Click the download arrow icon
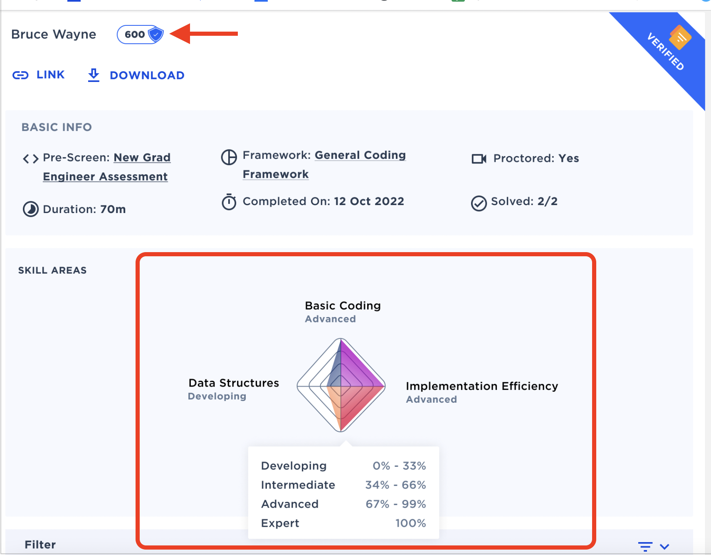 tap(94, 75)
